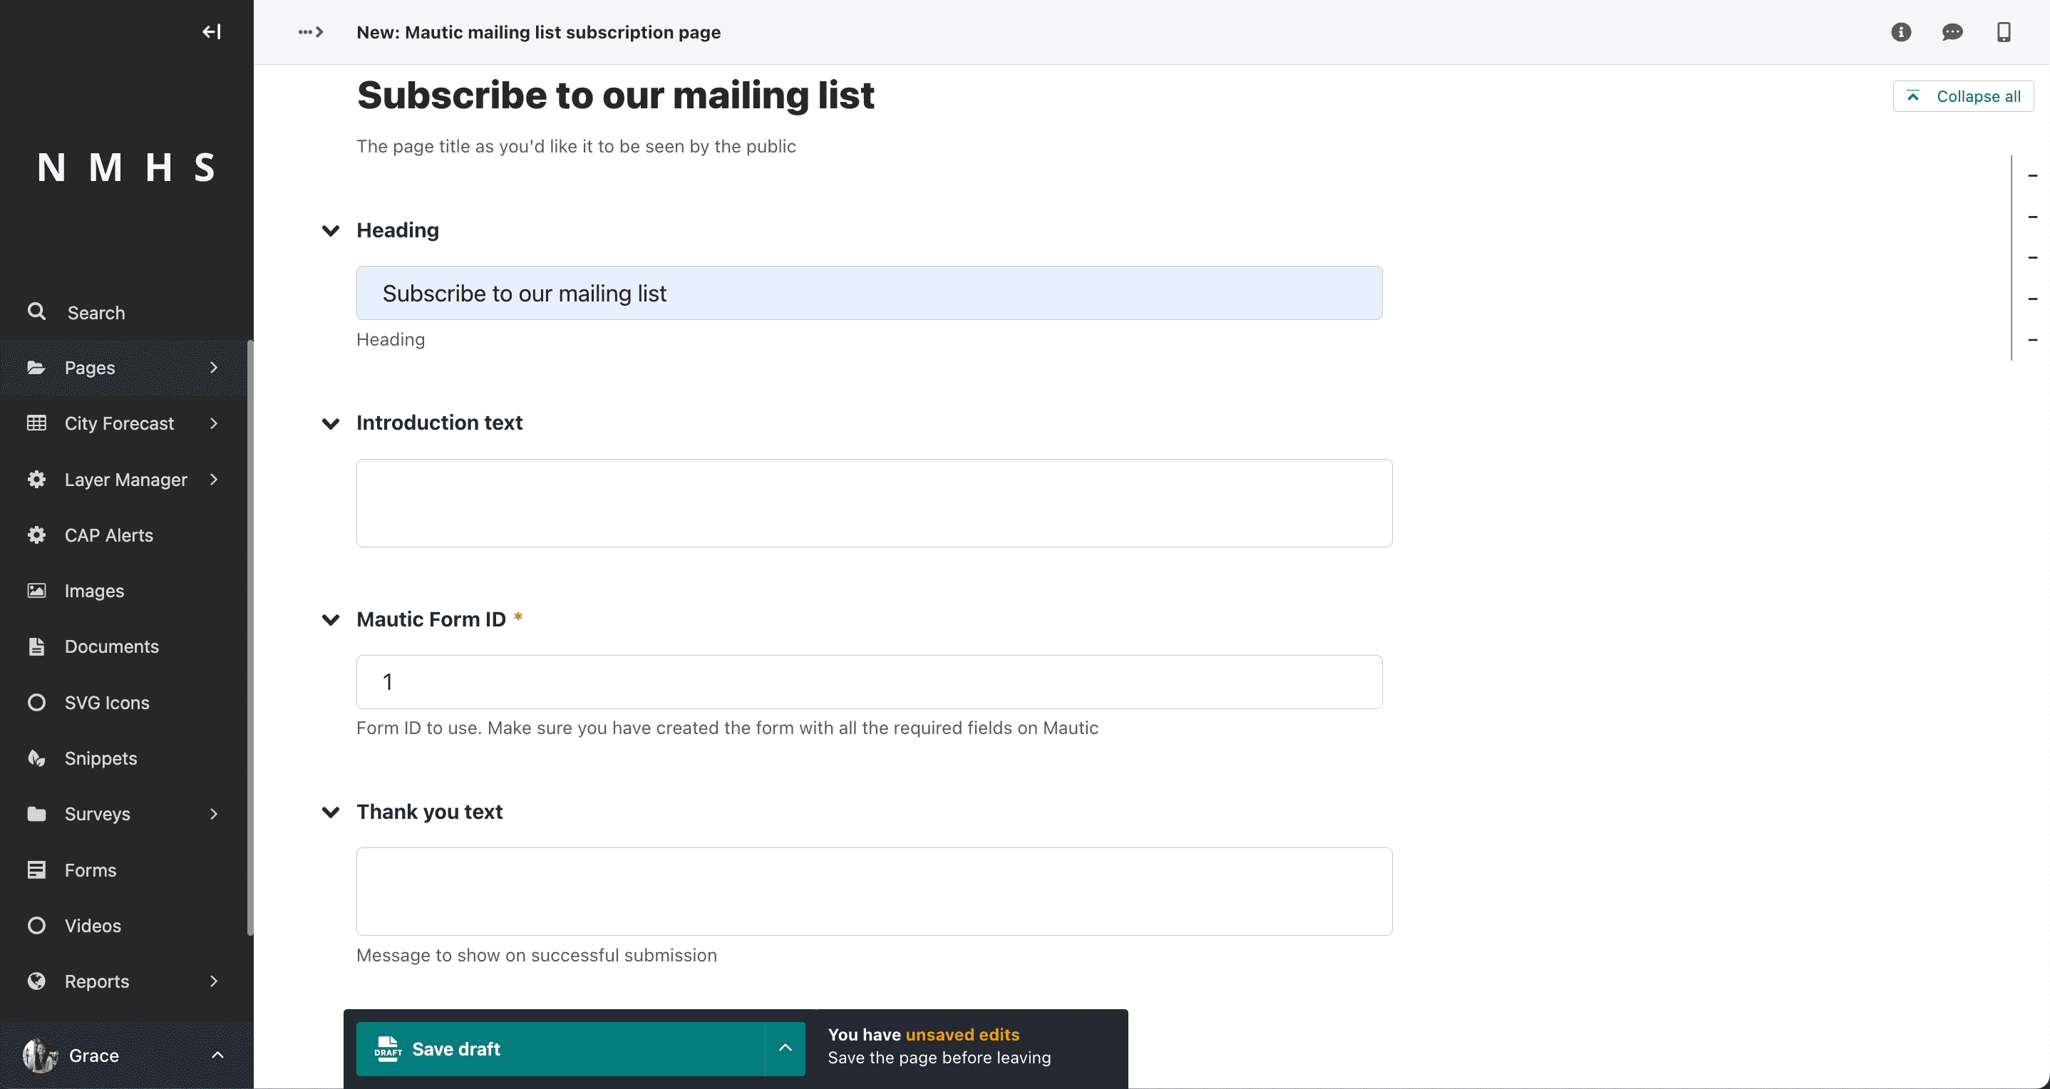Collapse the Heading section chevron

(x=330, y=231)
